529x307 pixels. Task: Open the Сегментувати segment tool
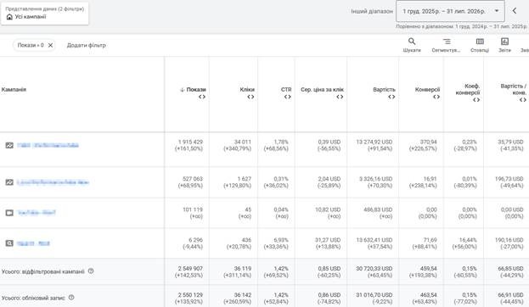pos(446,45)
